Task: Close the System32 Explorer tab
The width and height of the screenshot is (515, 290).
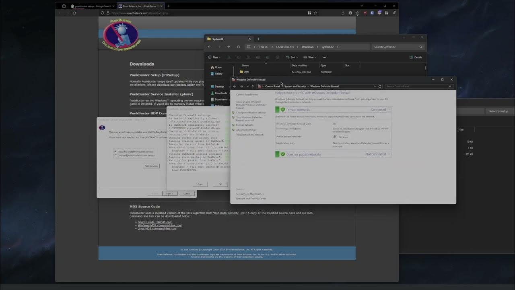Action: [249, 39]
